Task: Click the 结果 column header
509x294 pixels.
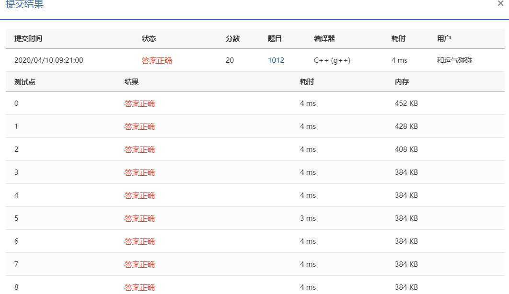Action: [x=131, y=82]
